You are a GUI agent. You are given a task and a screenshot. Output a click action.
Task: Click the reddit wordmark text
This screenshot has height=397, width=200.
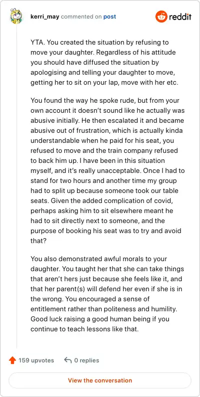point(180,17)
